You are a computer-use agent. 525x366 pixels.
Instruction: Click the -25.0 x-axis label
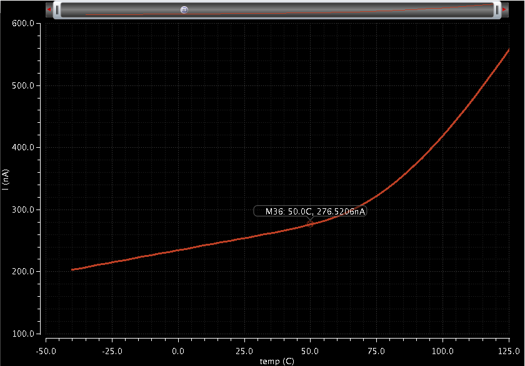(112, 351)
